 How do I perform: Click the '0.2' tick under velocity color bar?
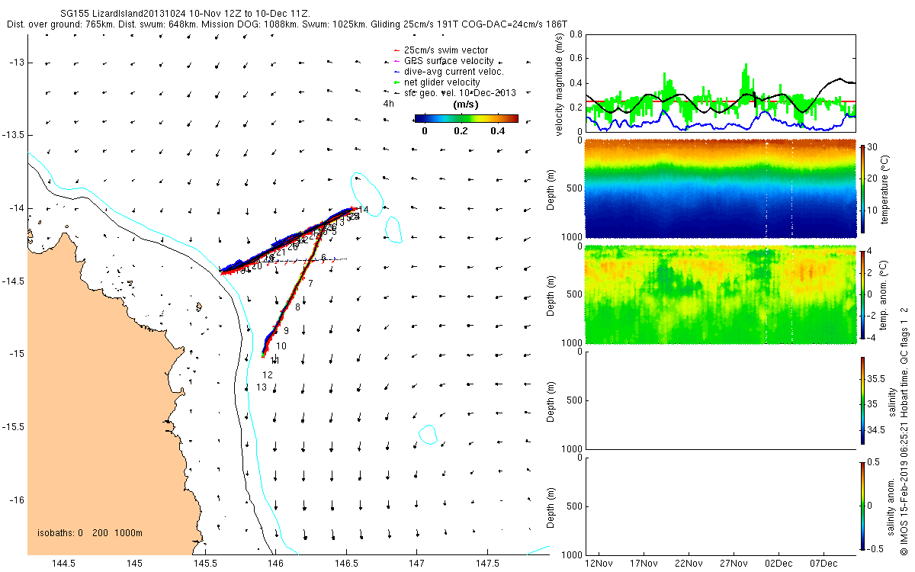click(461, 130)
